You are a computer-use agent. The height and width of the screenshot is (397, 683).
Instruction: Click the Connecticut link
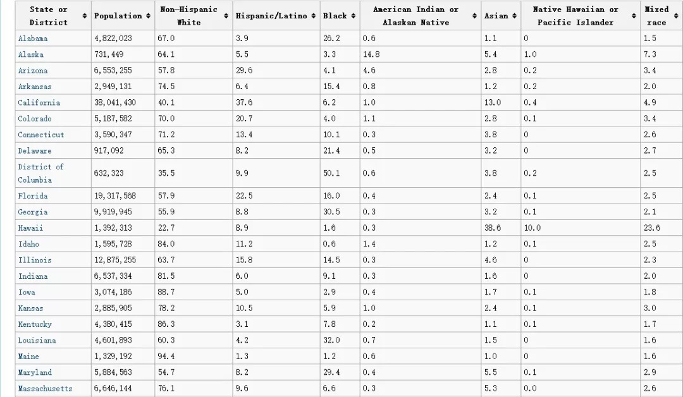click(41, 135)
